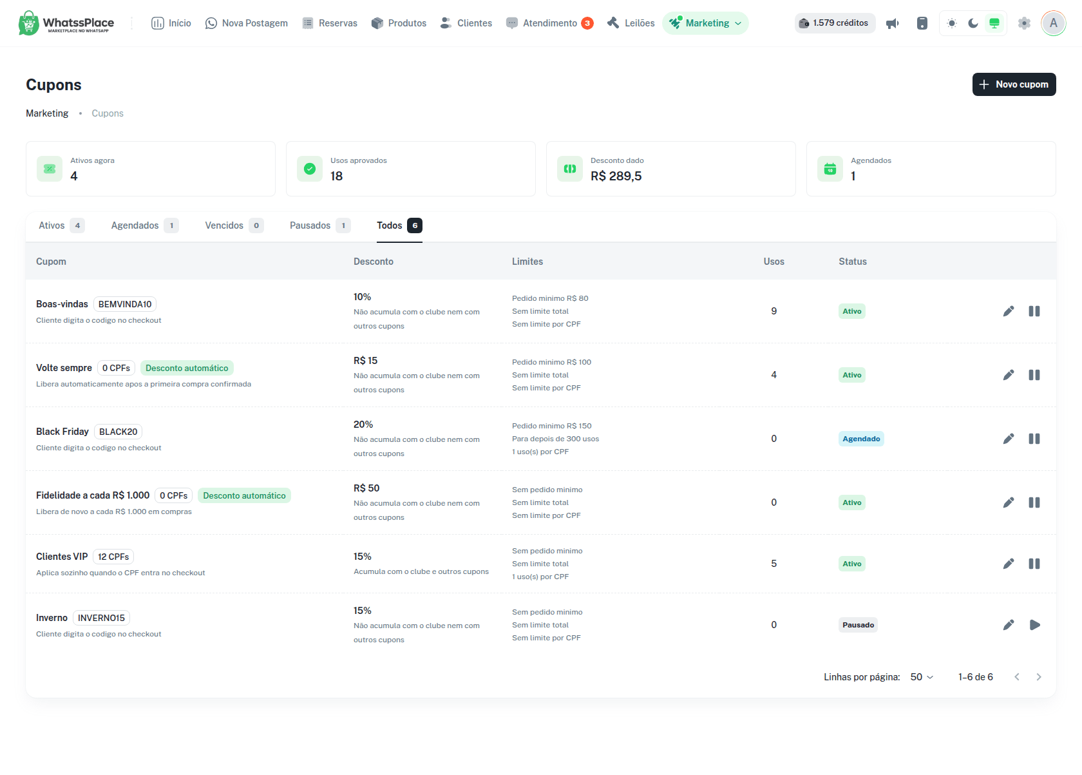Click the megaphone announcements icon

click(x=893, y=23)
